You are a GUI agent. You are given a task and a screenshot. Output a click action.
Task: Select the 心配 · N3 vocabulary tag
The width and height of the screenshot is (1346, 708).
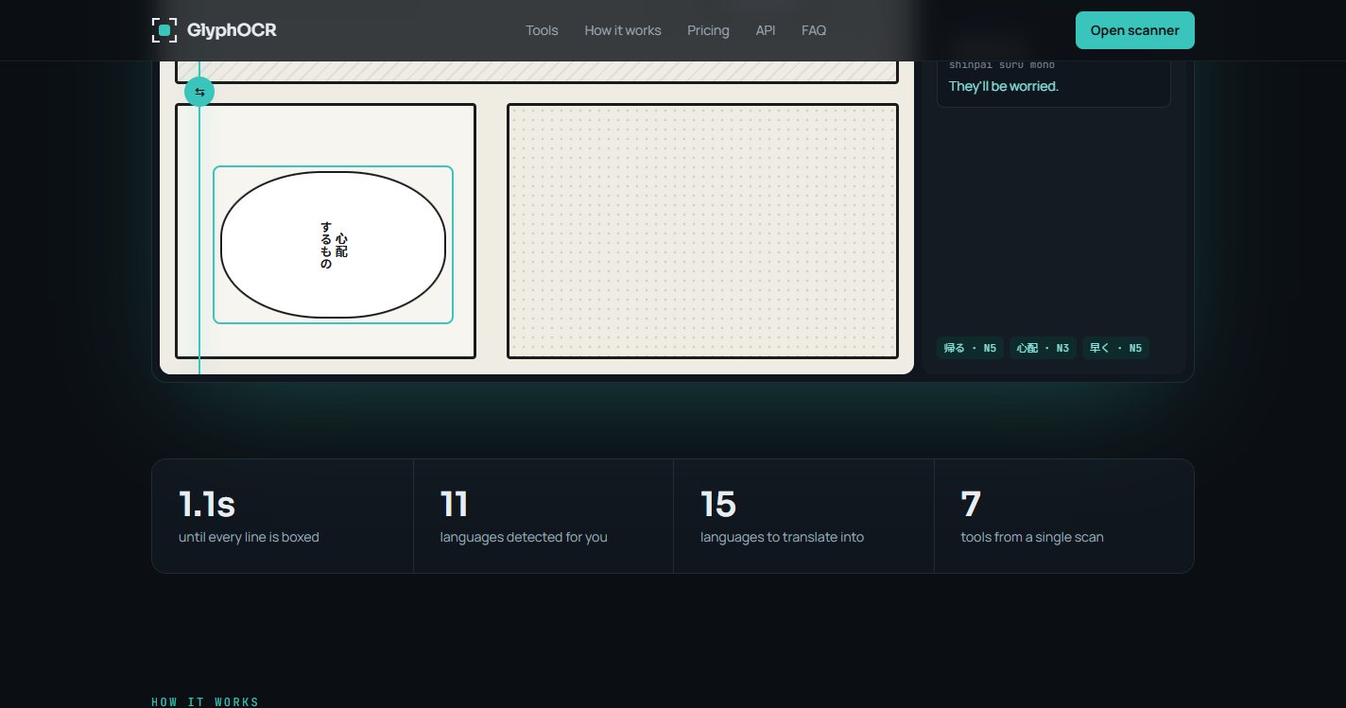pos(1043,348)
